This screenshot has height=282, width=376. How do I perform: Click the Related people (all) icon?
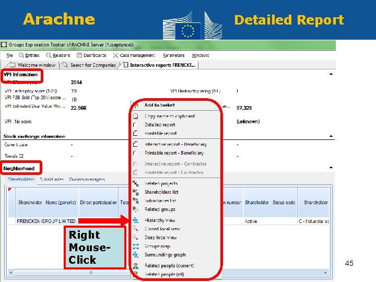click(x=136, y=273)
